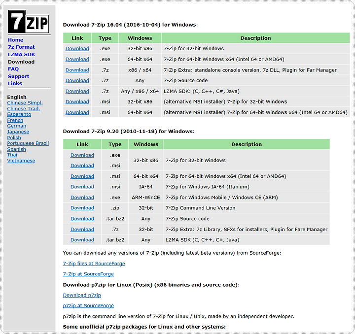
Task: Download 7-Zip Extra standalone console version
Action: tap(77, 70)
